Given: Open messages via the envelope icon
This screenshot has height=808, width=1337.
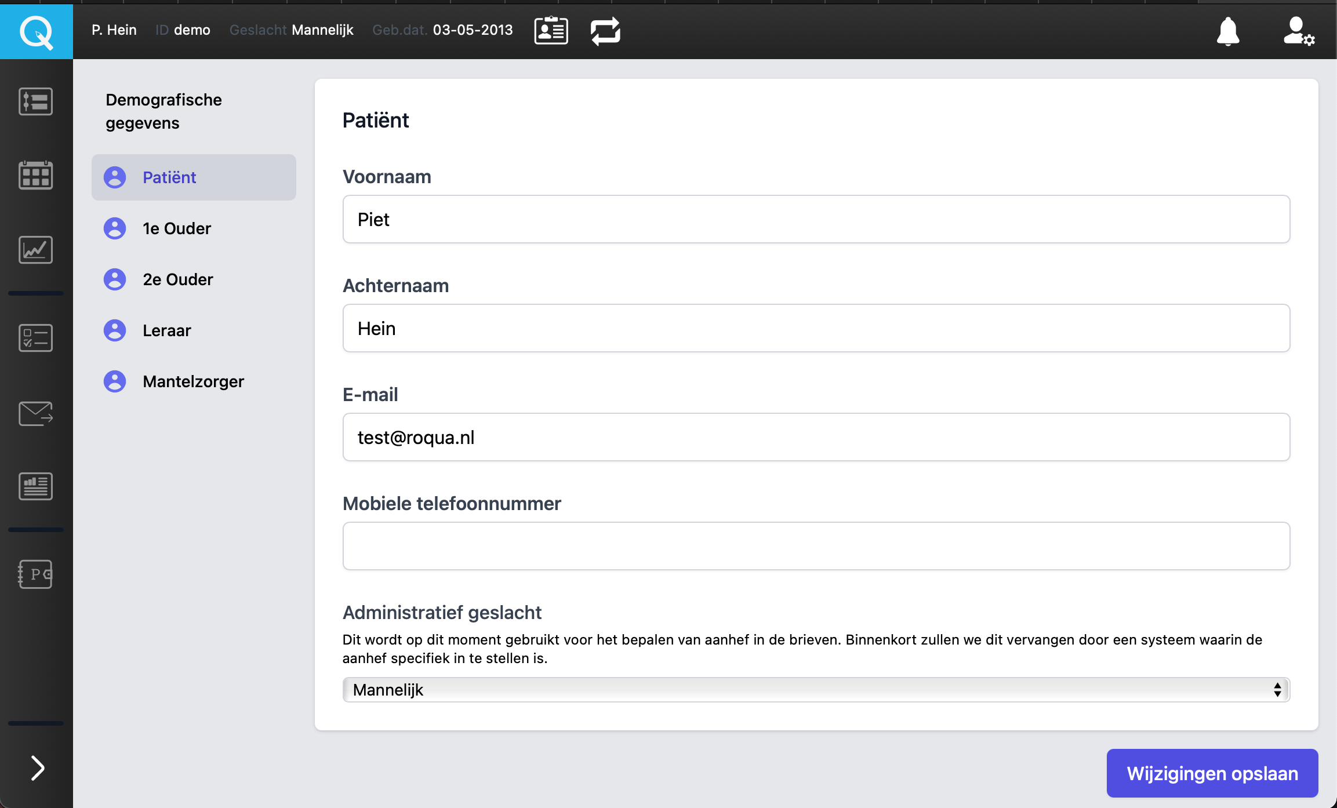Looking at the screenshot, I should pos(35,413).
